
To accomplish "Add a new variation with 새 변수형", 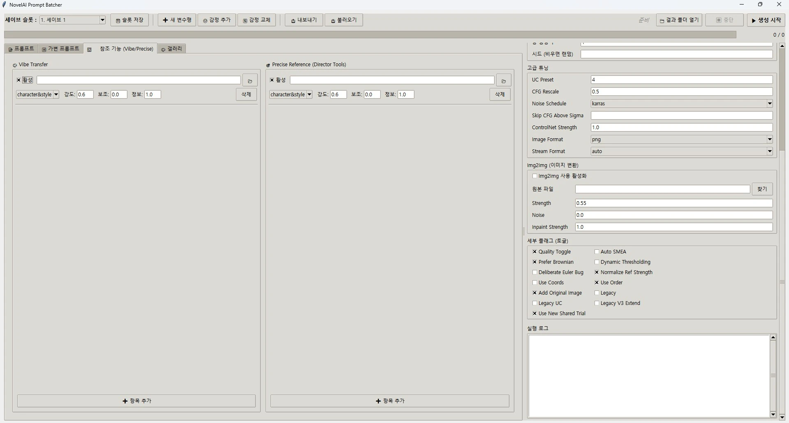I will click(x=176, y=20).
